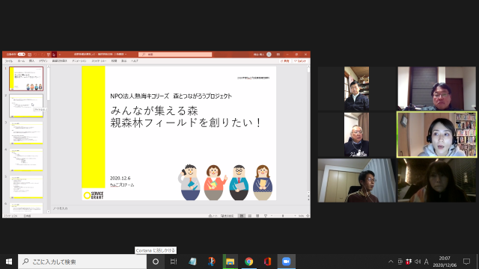
Task: Click the Service Grant logo on slide
Action: (94, 195)
